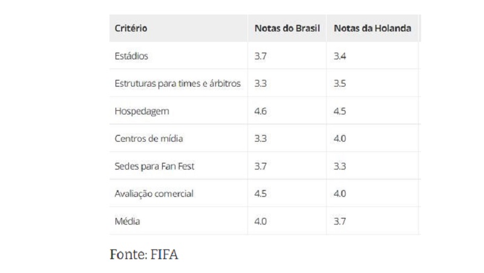This screenshot has height=273, width=484.
Task: Click the Fonte: FIFA caption
Action: tap(144, 254)
